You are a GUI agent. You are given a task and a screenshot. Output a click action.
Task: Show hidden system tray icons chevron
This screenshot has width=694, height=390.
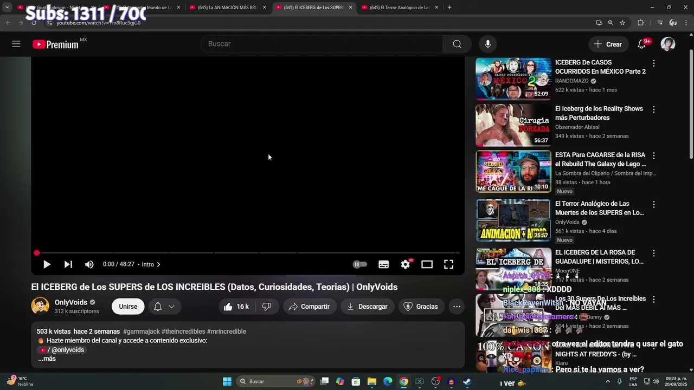click(x=608, y=381)
